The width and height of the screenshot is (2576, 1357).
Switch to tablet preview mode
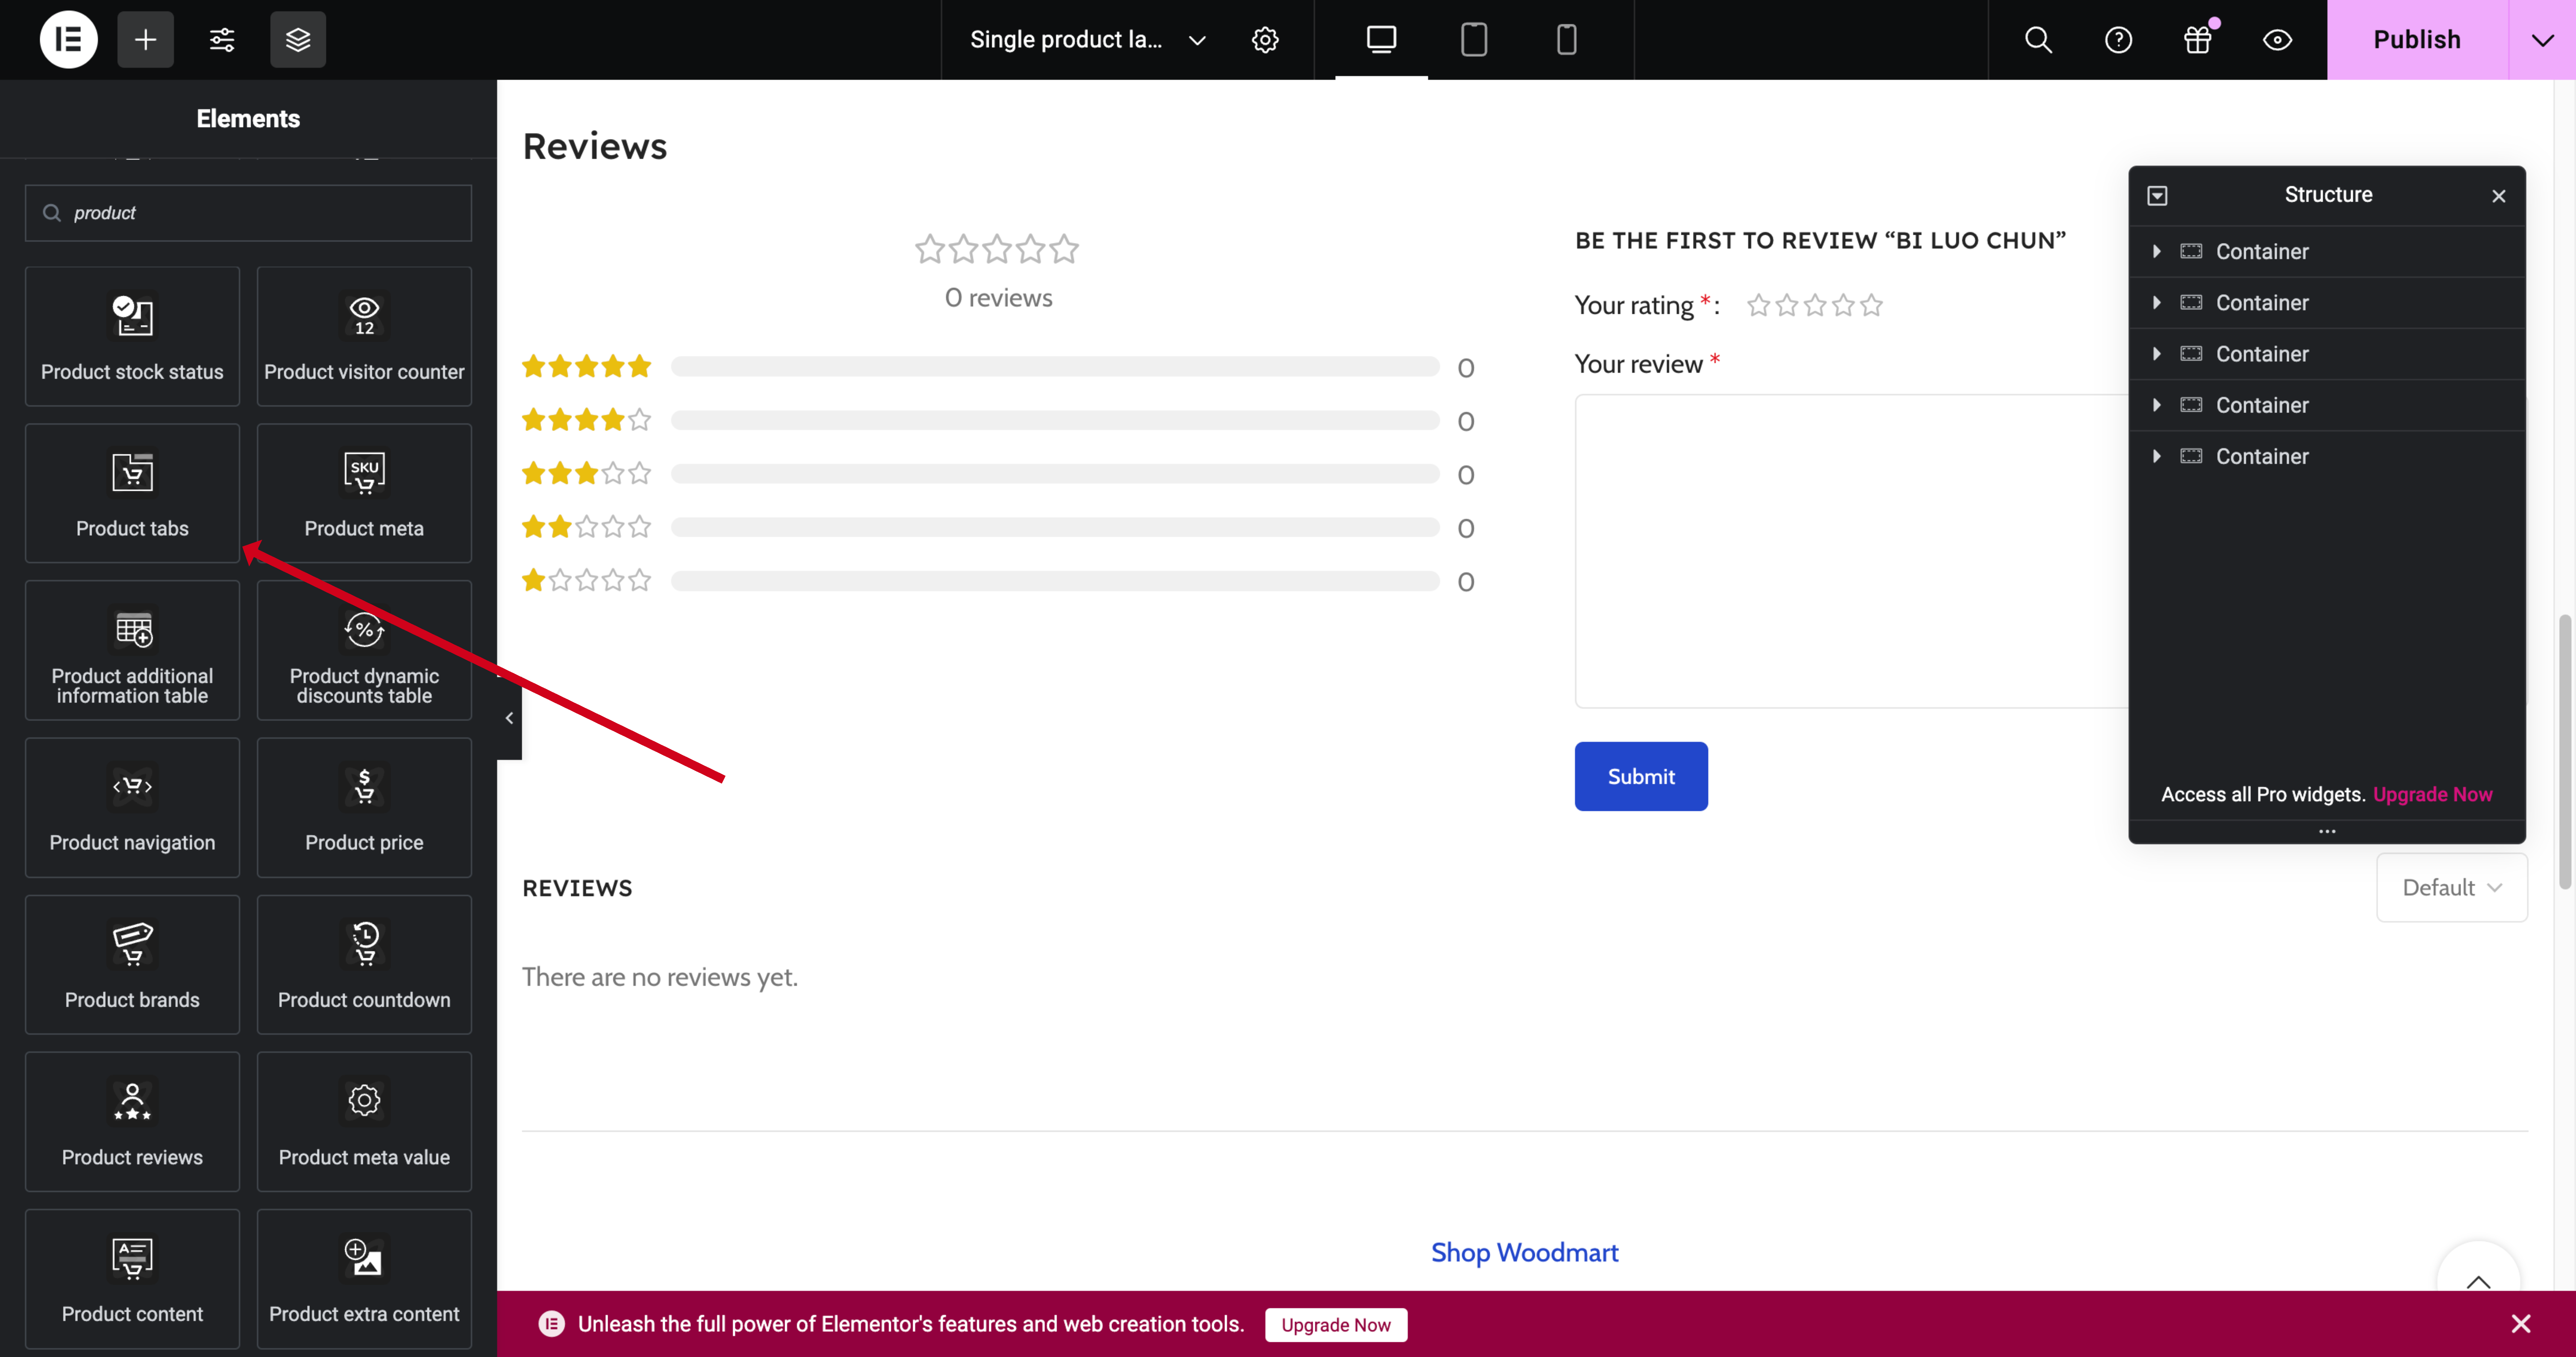tap(1474, 39)
